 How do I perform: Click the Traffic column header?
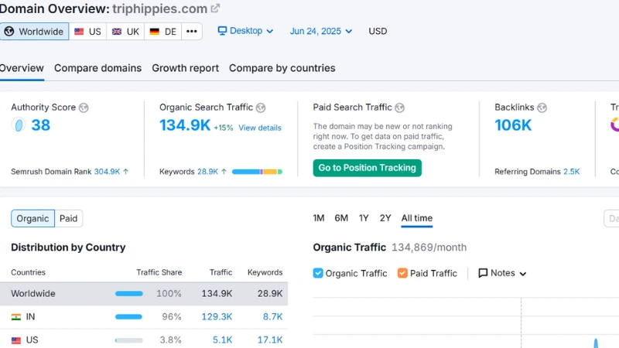(221, 272)
